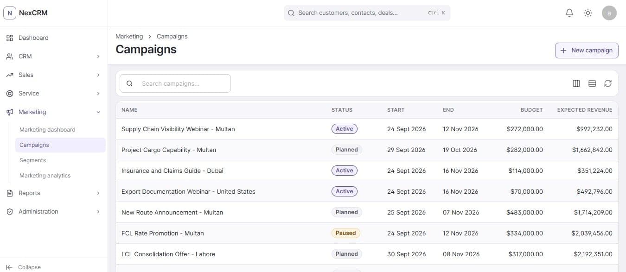Image resolution: width=626 pixels, height=272 pixels.
Task: Expand the Sales submenu chevron
Action: [98, 75]
